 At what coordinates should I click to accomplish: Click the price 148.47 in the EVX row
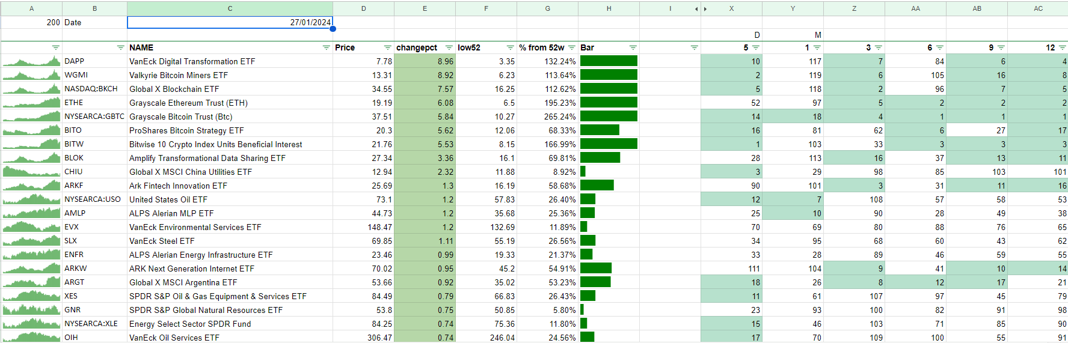363,227
